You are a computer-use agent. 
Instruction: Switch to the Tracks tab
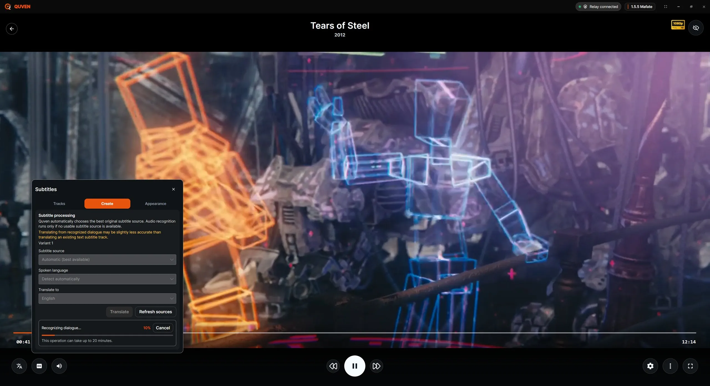[x=59, y=204]
